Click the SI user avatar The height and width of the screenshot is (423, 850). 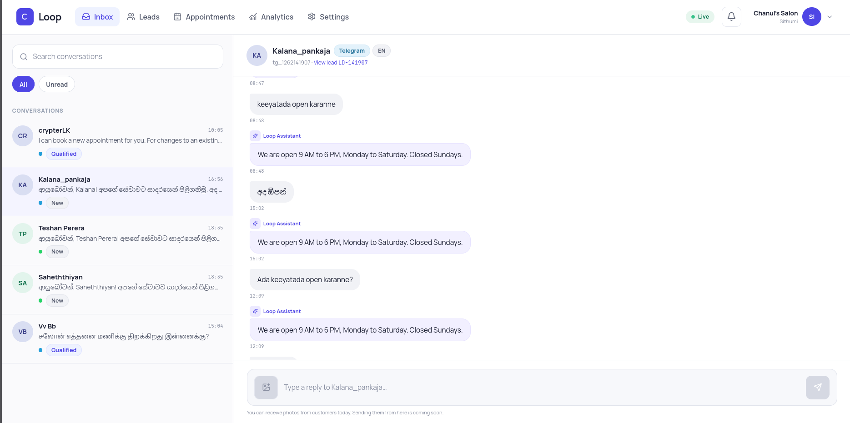811,17
